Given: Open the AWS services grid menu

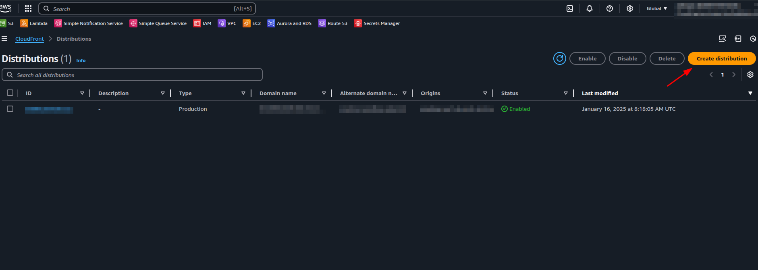Looking at the screenshot, I should click(28, 8).
